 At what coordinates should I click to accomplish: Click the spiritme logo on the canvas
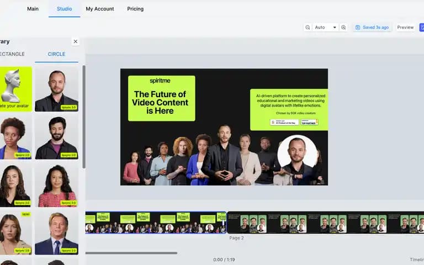160,81
